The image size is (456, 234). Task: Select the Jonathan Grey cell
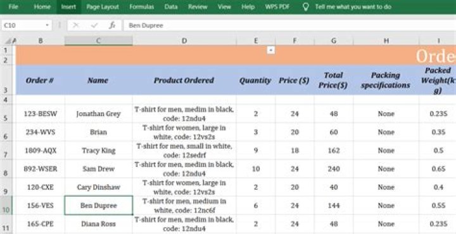tap(98, 114)
